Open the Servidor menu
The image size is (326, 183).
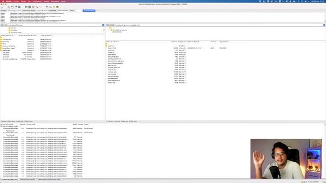[46, 1]
